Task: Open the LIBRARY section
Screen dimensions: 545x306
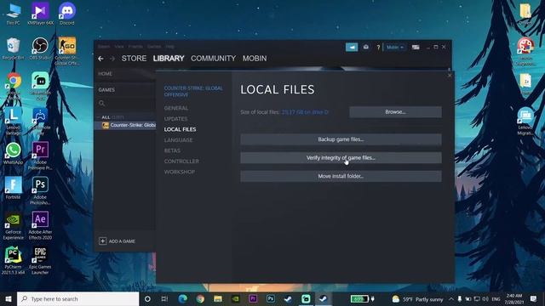Action: (x=169, y=59)
